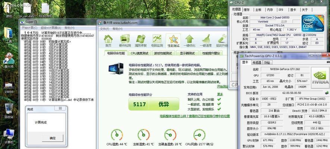Open the pi_rec.dat2 desktop file
This screenshot has width=330, height=149.
click(27, 10)
